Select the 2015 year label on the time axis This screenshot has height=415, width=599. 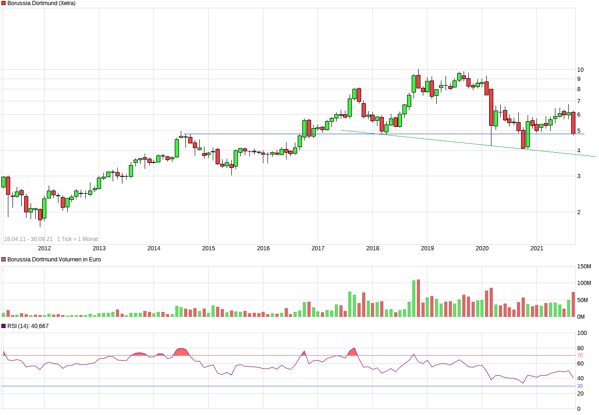point(208,248)
